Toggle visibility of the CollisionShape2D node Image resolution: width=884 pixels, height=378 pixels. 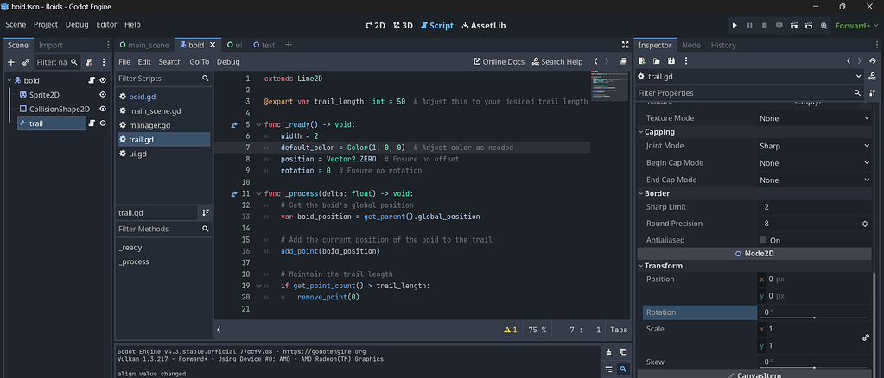tap(103, 109)
